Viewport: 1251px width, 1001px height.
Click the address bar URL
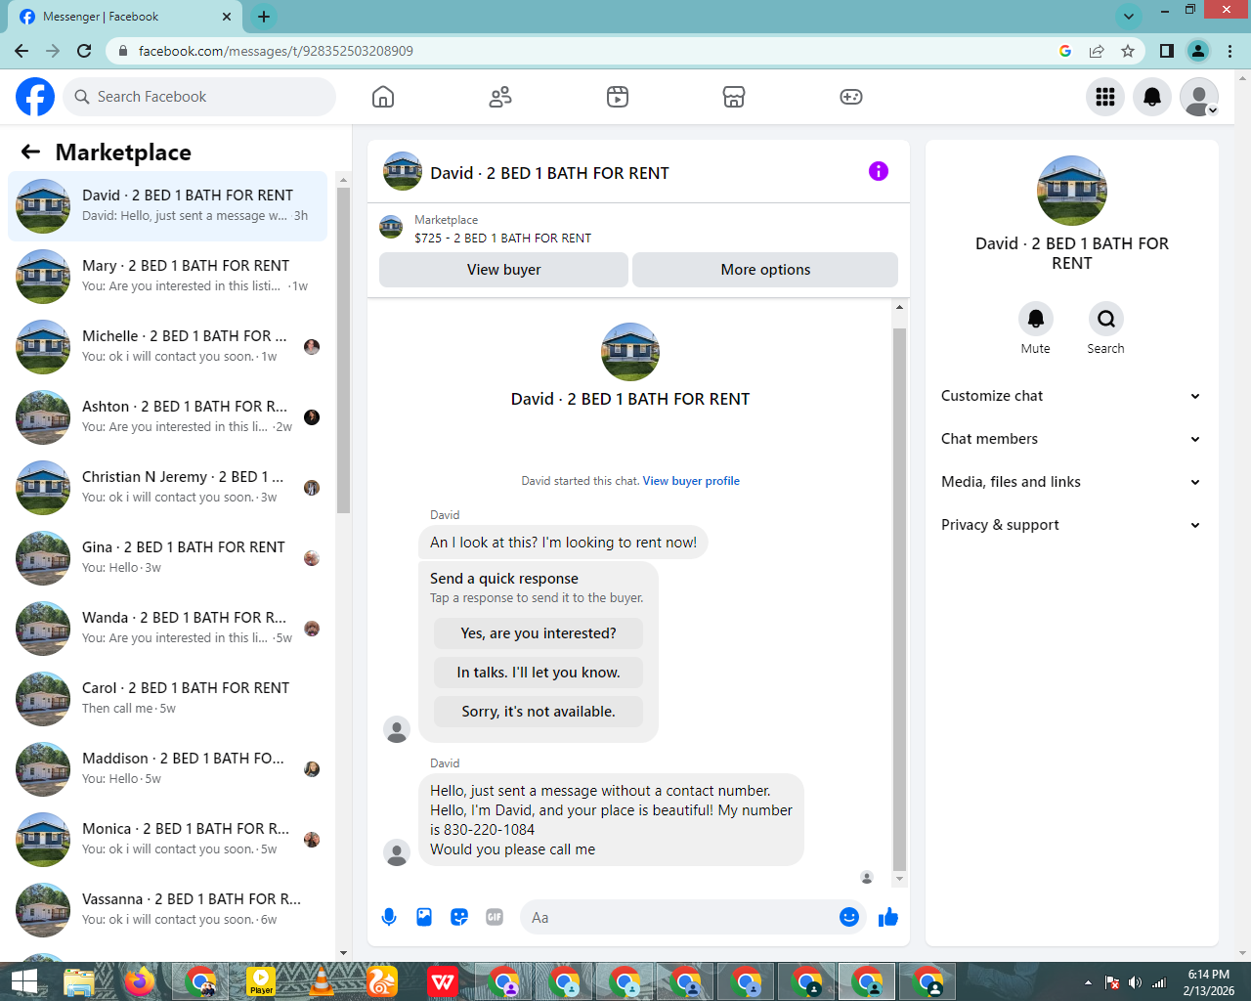click(x=276, y=51)
